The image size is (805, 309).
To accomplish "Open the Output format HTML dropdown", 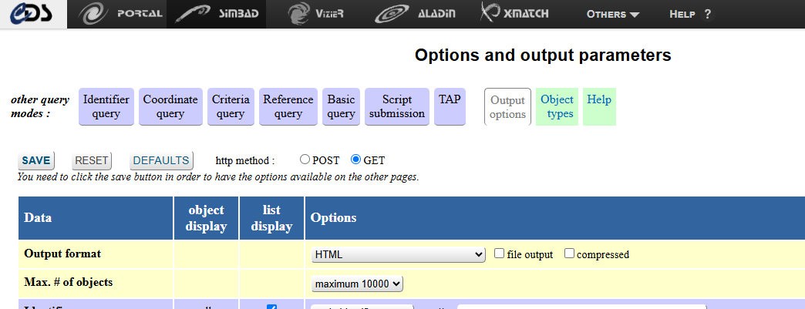I will (399, 254).
